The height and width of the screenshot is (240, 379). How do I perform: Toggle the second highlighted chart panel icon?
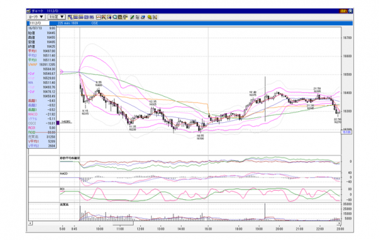[76, 17]
